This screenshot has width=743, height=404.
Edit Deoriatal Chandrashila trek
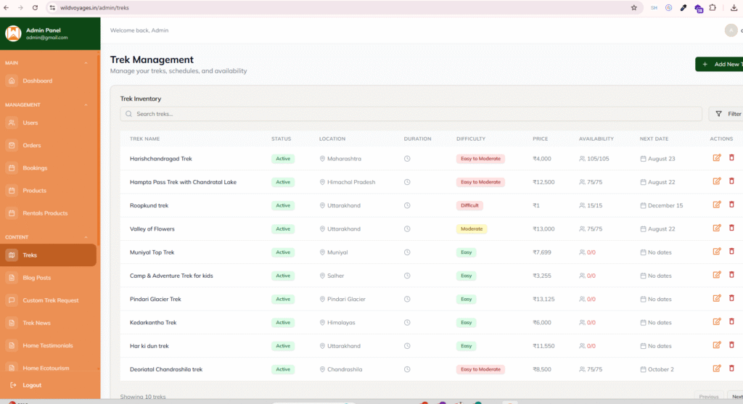coord(716,368)
